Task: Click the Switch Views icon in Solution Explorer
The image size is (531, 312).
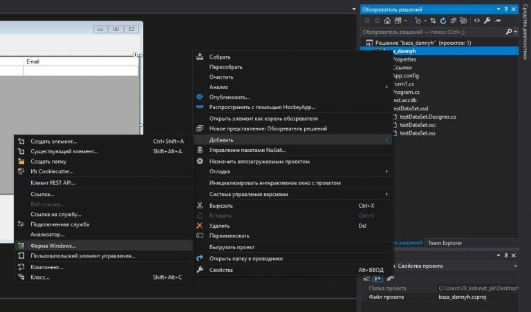Action: pyautogui.click(x=398, y=21)
